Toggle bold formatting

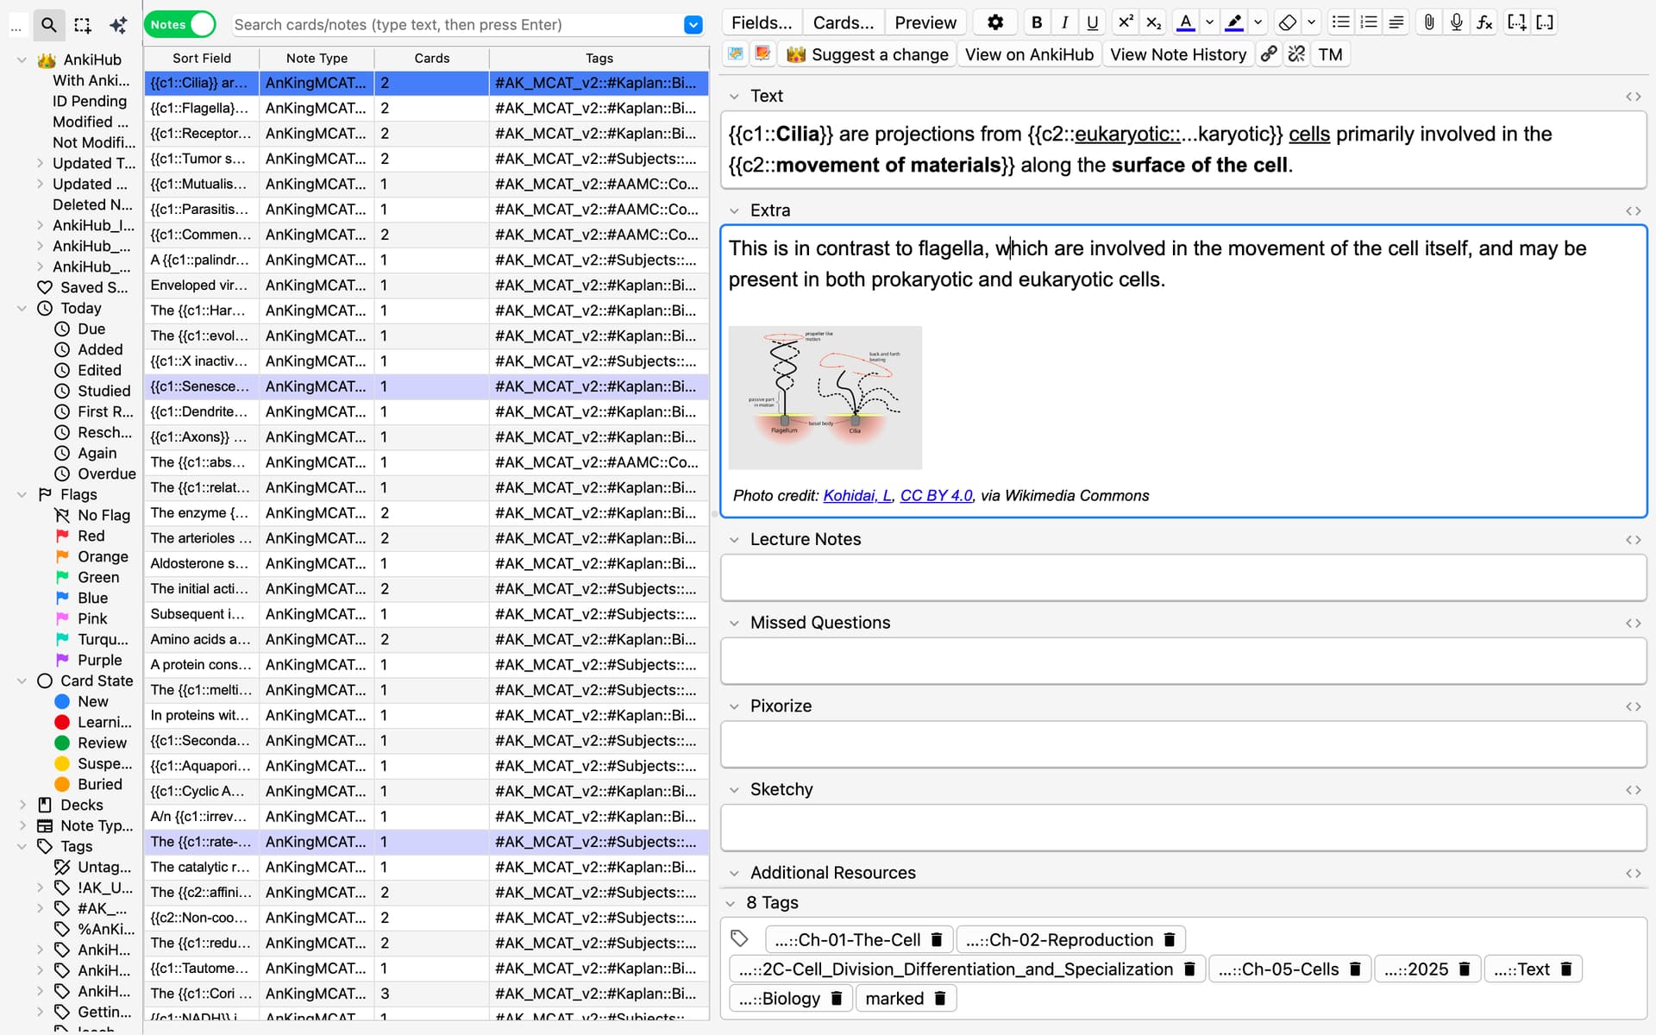[1037, 22]
